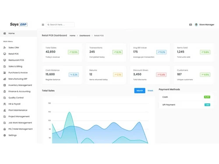Click the Says ERP logo
The image size is (219, 164).
tap(19, 24)
